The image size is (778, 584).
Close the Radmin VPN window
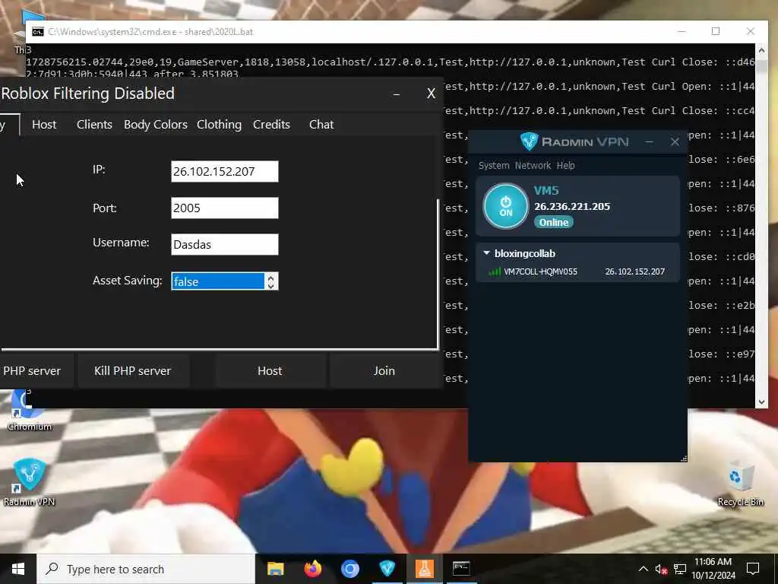(675, 142)
